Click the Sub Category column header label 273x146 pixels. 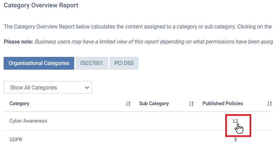[154, 103]
